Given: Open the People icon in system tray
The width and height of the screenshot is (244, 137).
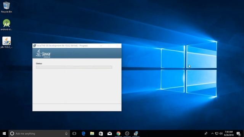Looking at the screenshot, I should click(x=206, y=134).
